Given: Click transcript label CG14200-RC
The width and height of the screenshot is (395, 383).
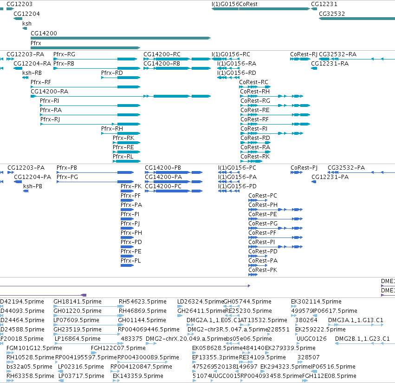Looking at the screenshot, I should [162, 54].
